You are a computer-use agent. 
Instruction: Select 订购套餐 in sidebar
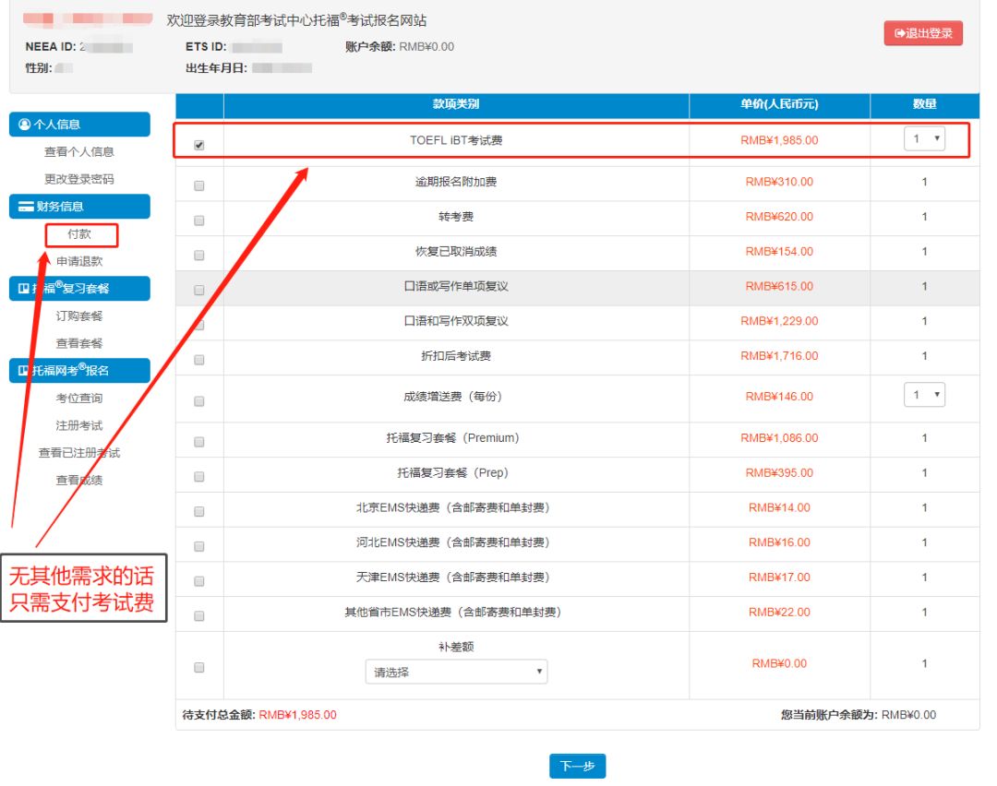pos(79,316)
